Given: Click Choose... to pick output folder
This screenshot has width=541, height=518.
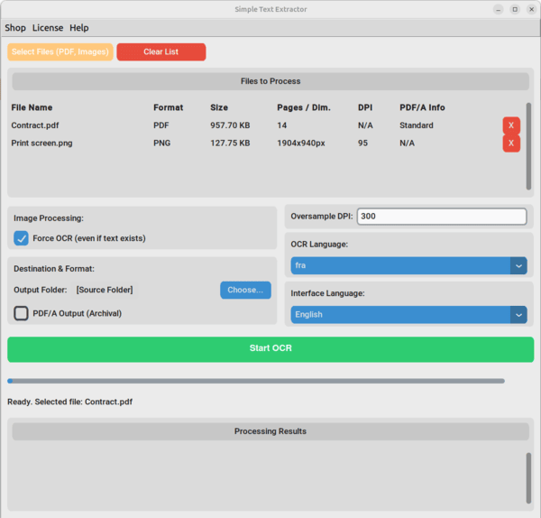Looking at the screenshot, I should [x=245, y=290].
